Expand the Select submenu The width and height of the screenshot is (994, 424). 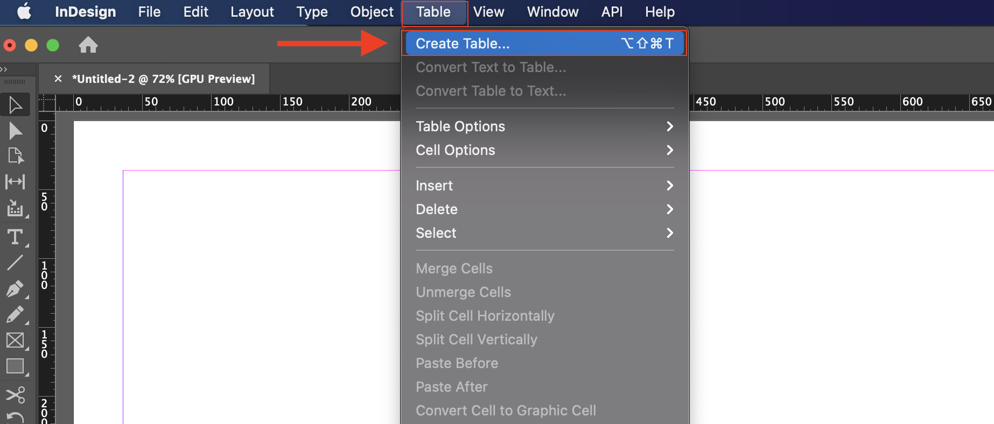(x=544, y=233)
